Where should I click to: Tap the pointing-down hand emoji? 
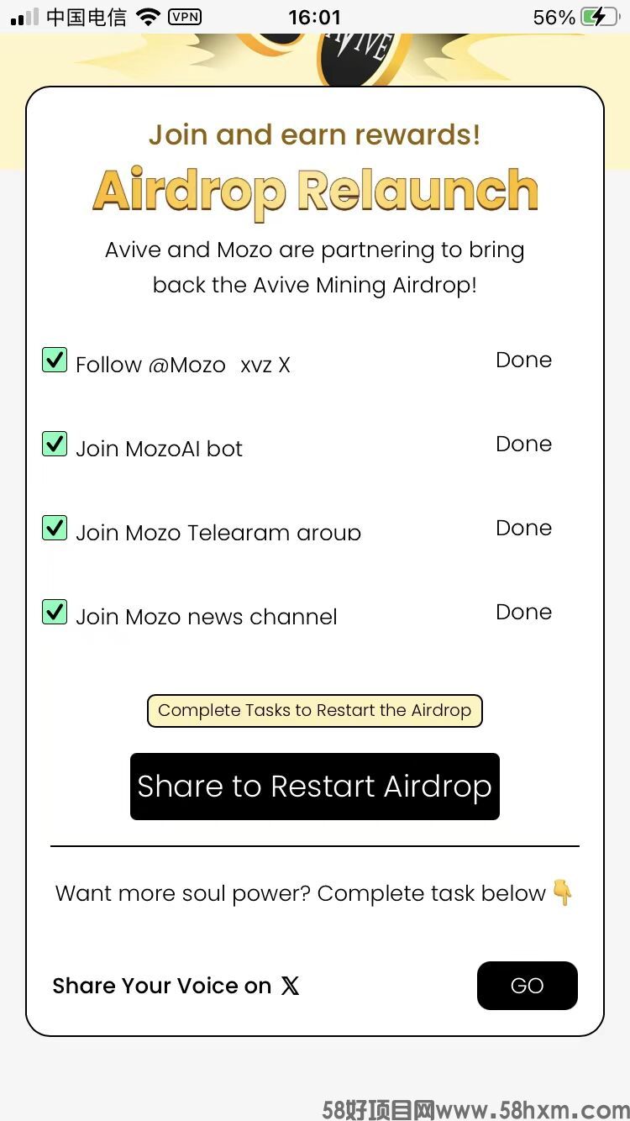tap(562, 892)
